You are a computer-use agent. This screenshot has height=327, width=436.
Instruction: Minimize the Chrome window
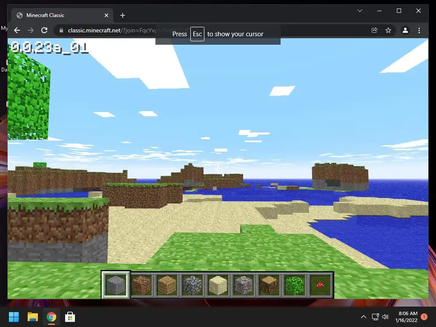point(379,11)
